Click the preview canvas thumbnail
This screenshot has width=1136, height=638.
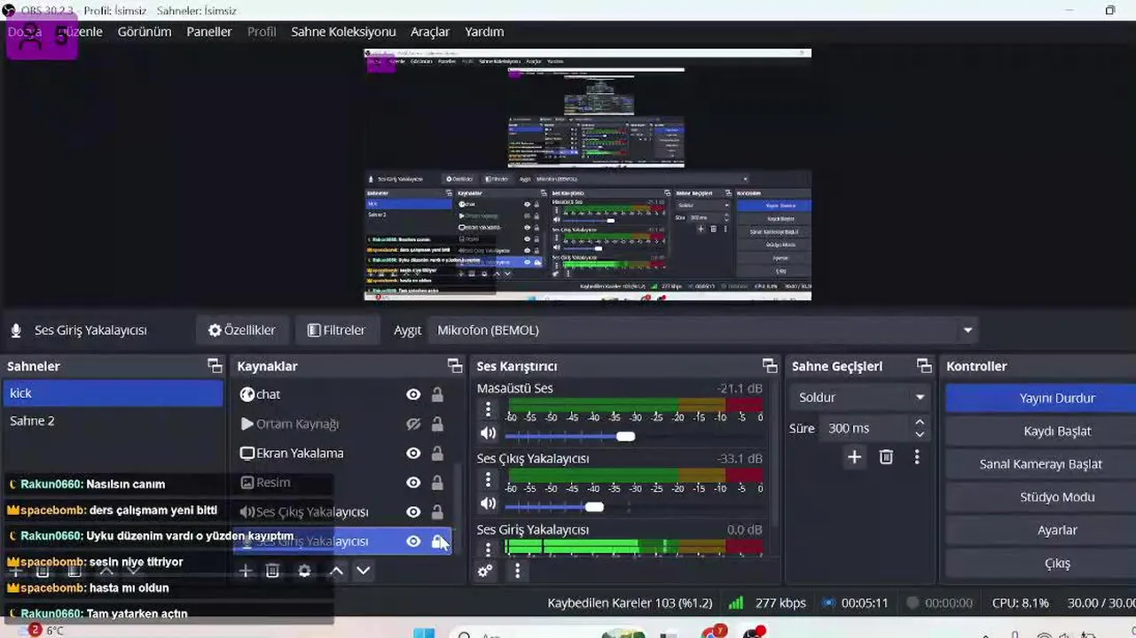[587, 175]
